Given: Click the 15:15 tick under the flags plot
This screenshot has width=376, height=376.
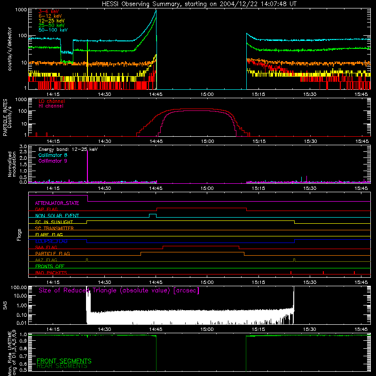Looking at the screenshot, I should coord(258,282).
